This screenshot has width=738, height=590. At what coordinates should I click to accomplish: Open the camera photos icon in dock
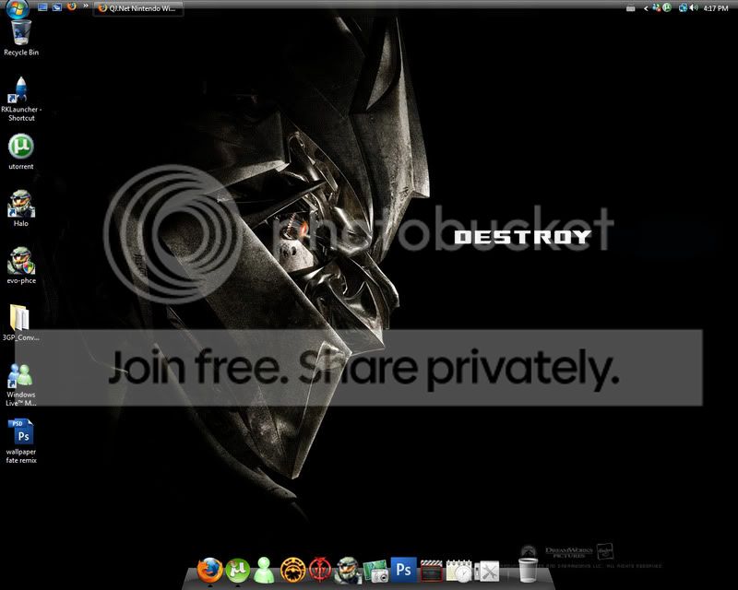[375, 571]
